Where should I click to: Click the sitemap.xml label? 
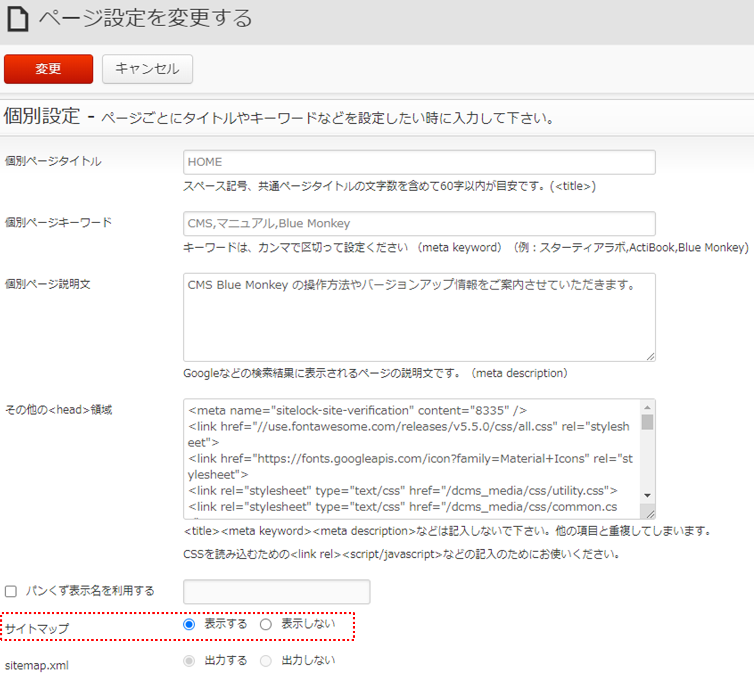[37, 666]
